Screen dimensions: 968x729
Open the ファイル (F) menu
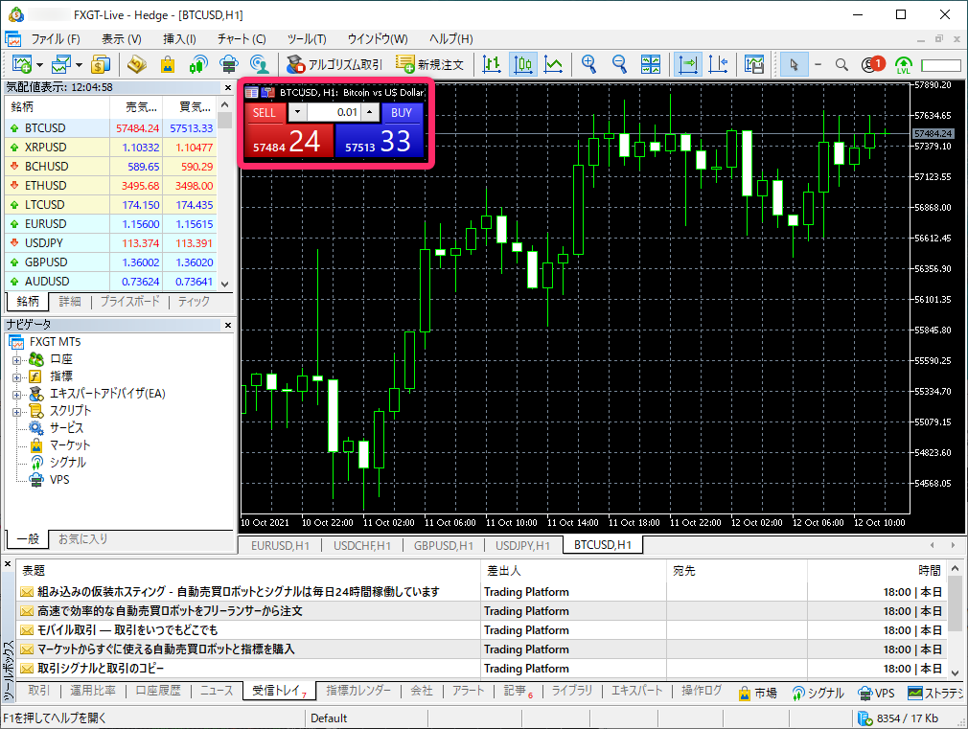[x=56, y=39]
